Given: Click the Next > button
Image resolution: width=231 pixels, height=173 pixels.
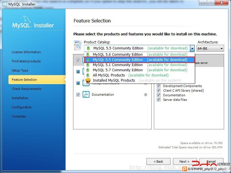Looking at the screenshot, I should pyautogui.click(x=185, y=162).
